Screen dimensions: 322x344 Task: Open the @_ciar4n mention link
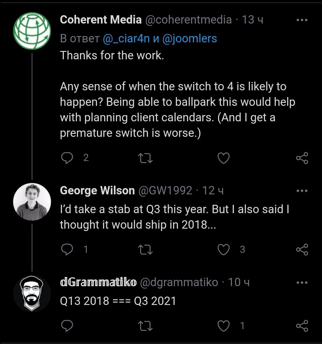pyautogui.click(x=126, y=39)
